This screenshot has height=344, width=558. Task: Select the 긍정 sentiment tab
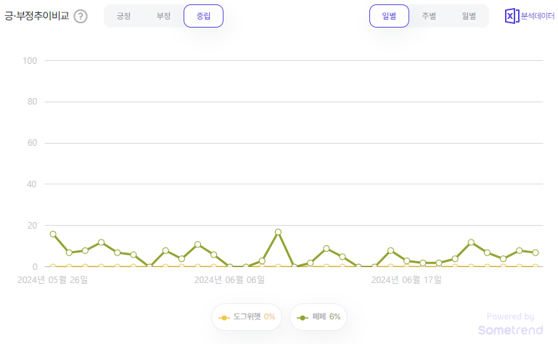123,16
